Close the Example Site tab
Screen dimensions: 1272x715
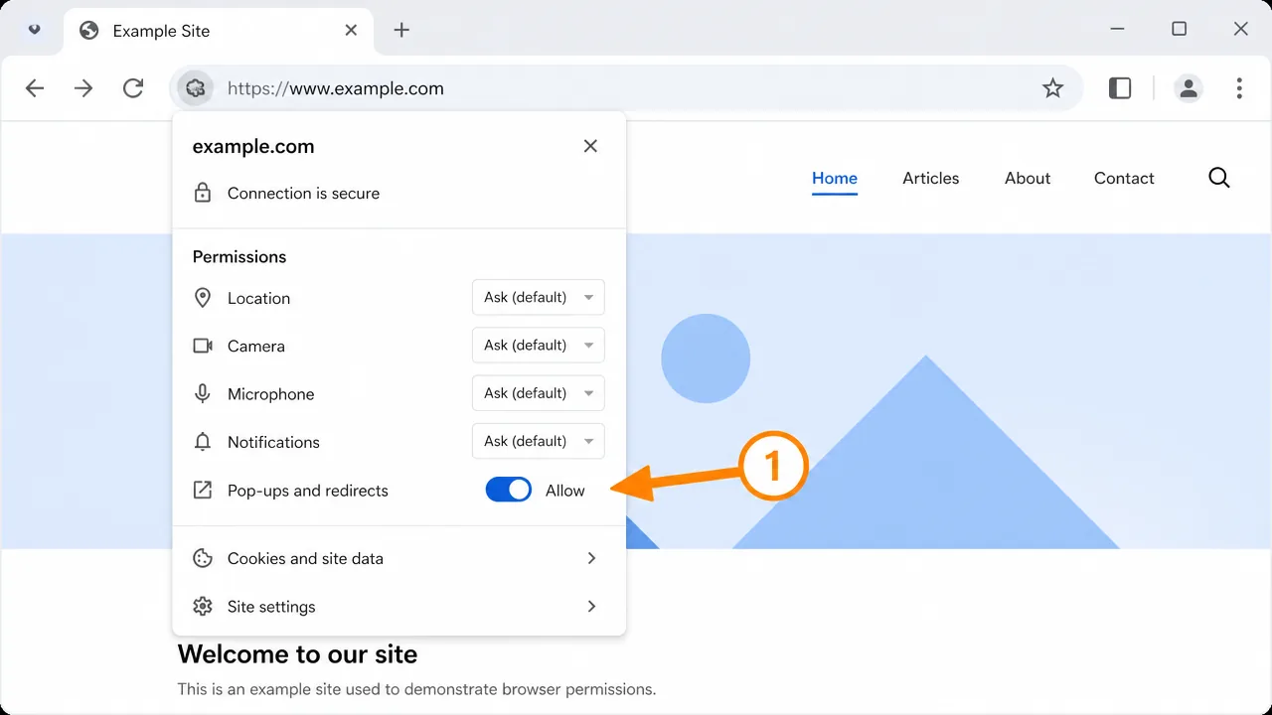click(x=351, y=30)
